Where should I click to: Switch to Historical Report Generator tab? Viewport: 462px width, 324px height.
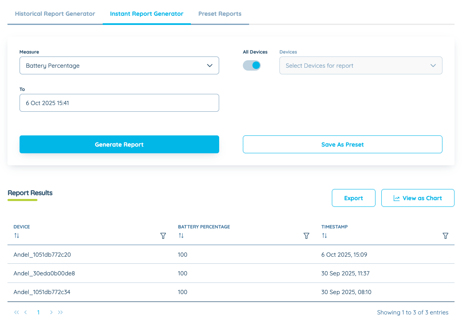click(x=55, y=14)
